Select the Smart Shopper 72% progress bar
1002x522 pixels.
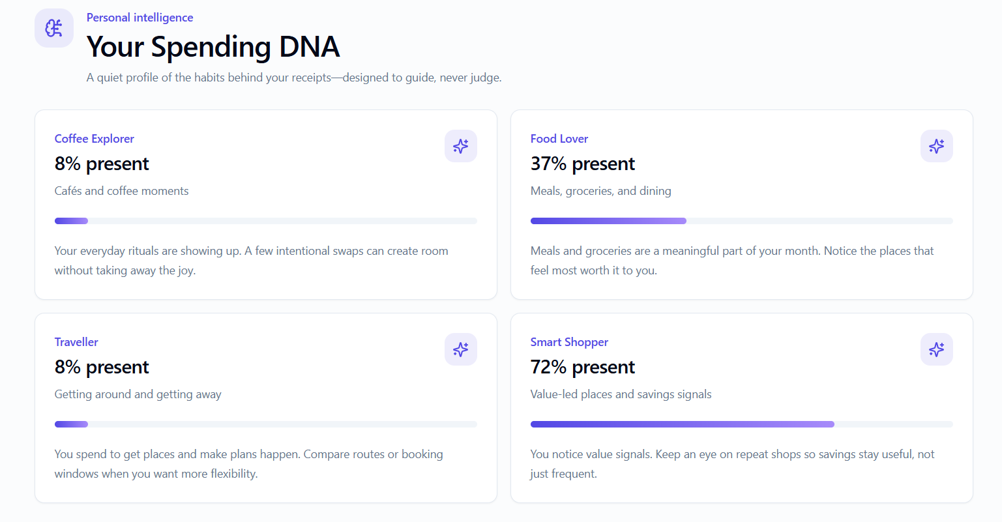click(x=742, y=424)
